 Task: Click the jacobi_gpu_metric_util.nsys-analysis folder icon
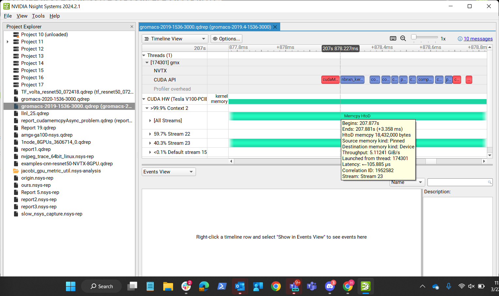click(x=16, y=170)
